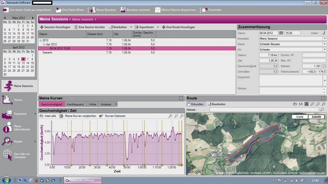Switch to the Herzfrequenz tab
328x184 pixels.
(x=76, y=104)
